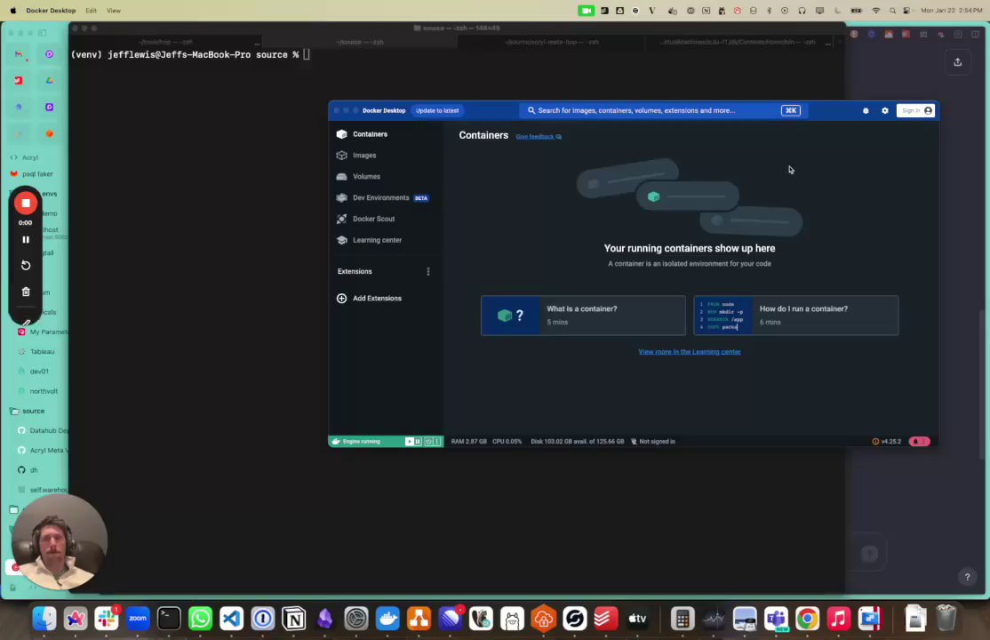Open the What is a container card
Screen dimensions: 990x640
click(583, 316)
